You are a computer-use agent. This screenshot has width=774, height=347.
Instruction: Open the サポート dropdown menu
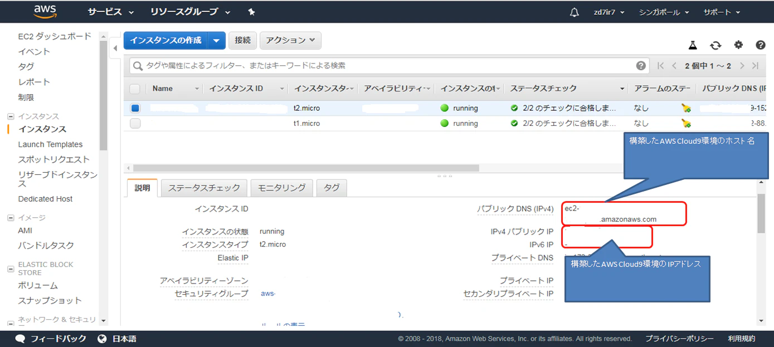click(722, 12)
